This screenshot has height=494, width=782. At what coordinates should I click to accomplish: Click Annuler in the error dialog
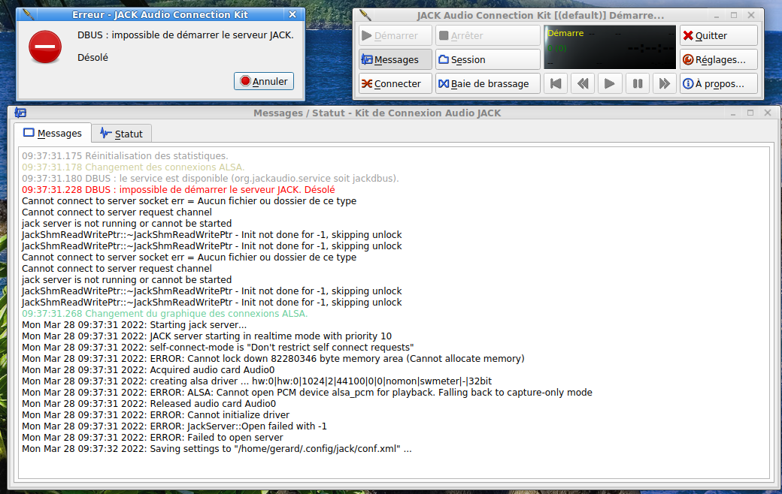tap(264, 81)
